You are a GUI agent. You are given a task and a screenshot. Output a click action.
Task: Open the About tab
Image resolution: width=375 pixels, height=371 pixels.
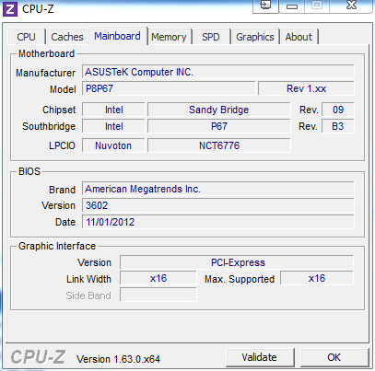pos(299,37)
